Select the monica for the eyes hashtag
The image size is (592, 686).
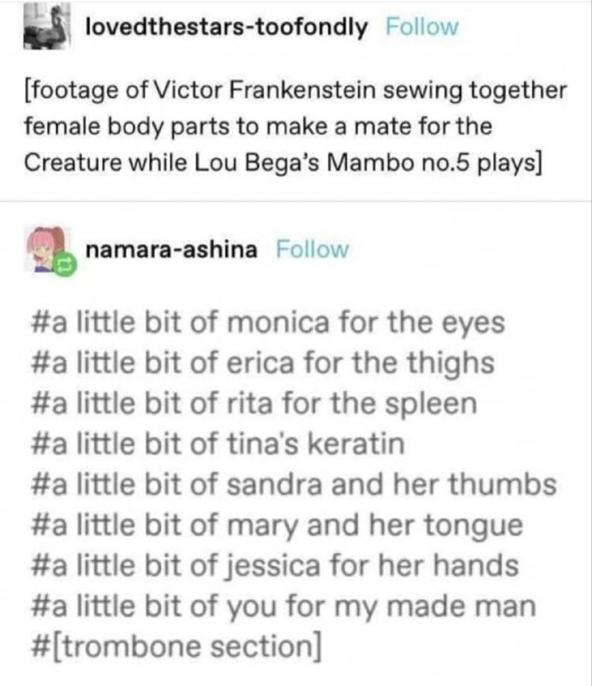(268, 323)
